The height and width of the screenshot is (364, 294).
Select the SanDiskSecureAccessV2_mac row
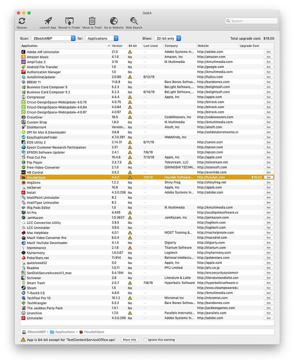[x=147, y=273]
